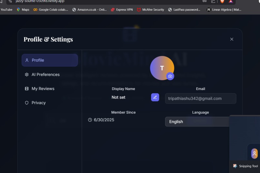This screenshot has width=260, height=173.
Task: Click the avatar circle with letter T
Action: click(x=162, y=68)
